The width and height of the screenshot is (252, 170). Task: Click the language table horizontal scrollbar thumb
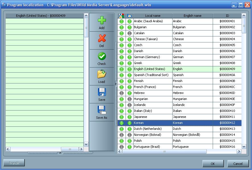(x=164, y=152)
